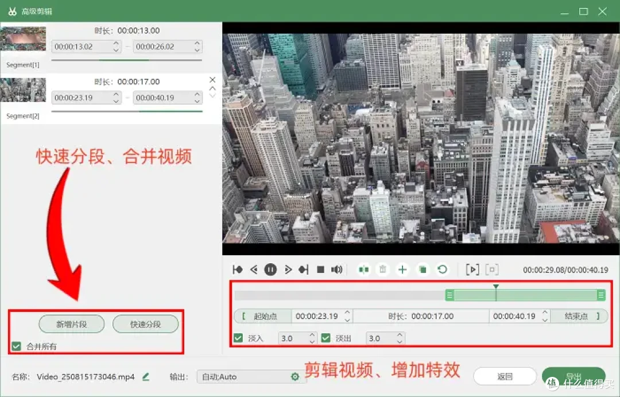Click the rabbit app logo in title bar

12,11
